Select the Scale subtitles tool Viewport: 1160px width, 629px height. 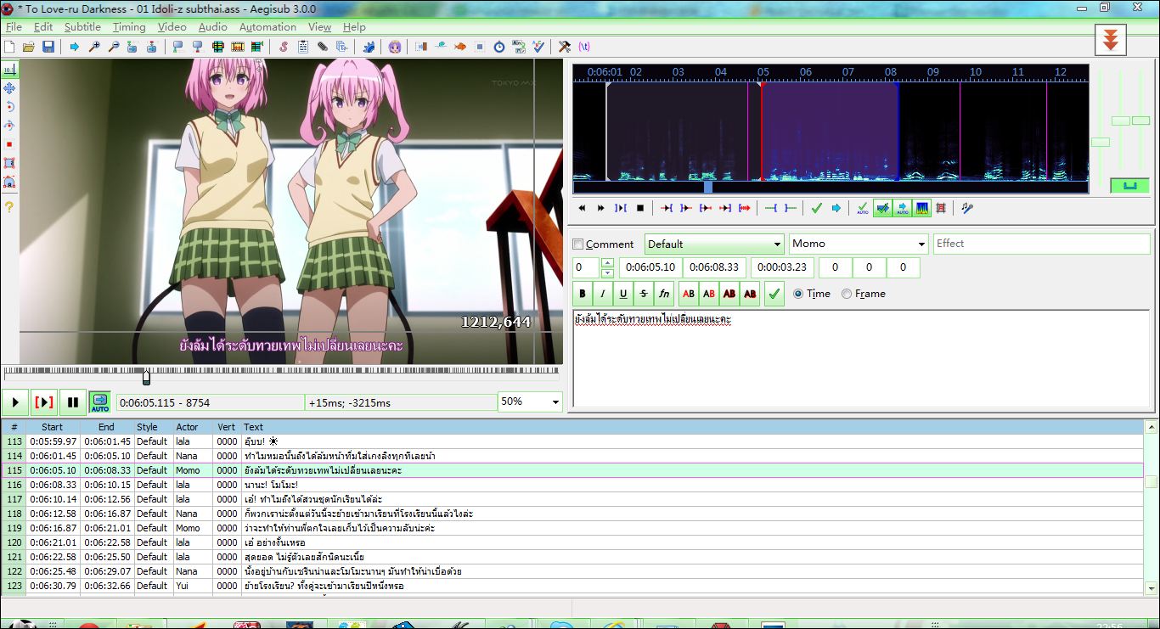coord(9,144)
